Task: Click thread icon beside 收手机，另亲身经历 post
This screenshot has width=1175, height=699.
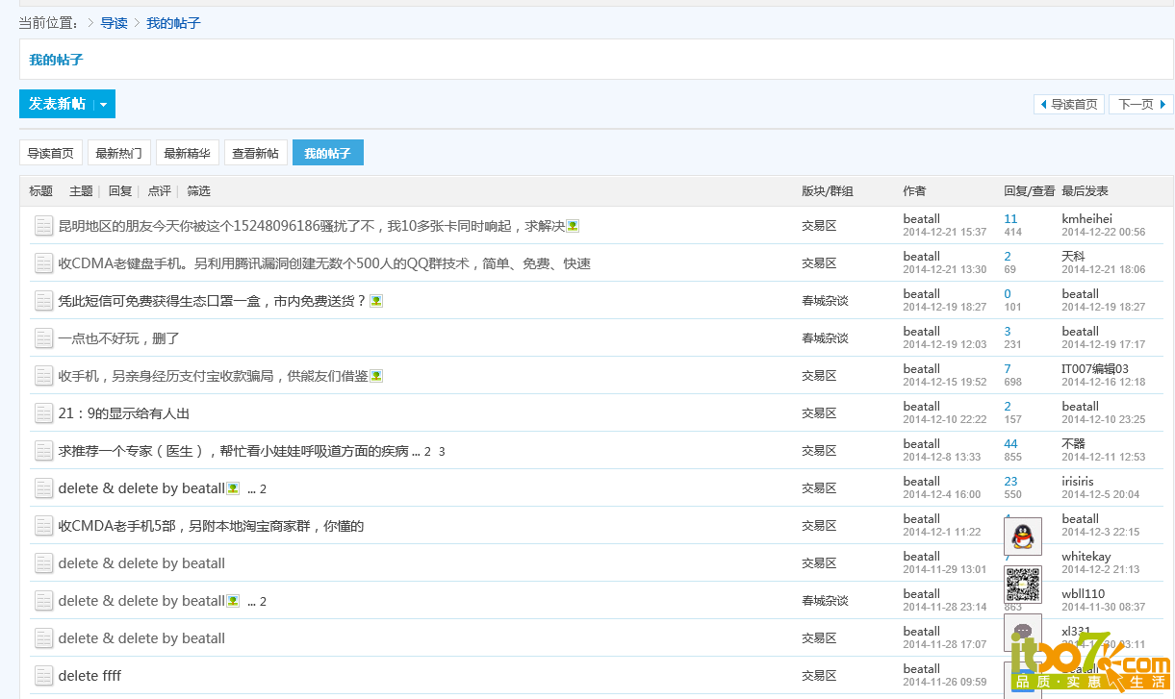Action: (x=43, y=376)
